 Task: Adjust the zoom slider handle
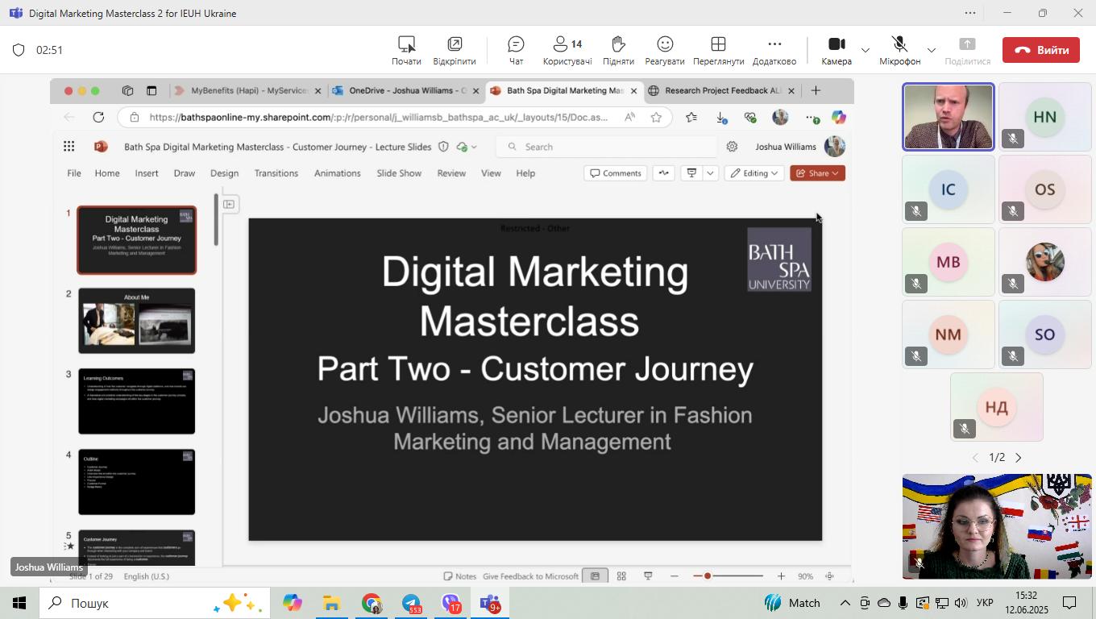[x=707, y=576]
